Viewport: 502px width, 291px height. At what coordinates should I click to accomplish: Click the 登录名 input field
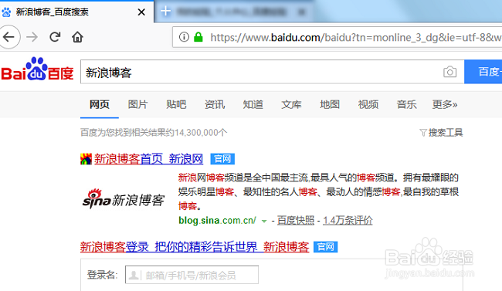pyautogui.click(x=192, y=275)
